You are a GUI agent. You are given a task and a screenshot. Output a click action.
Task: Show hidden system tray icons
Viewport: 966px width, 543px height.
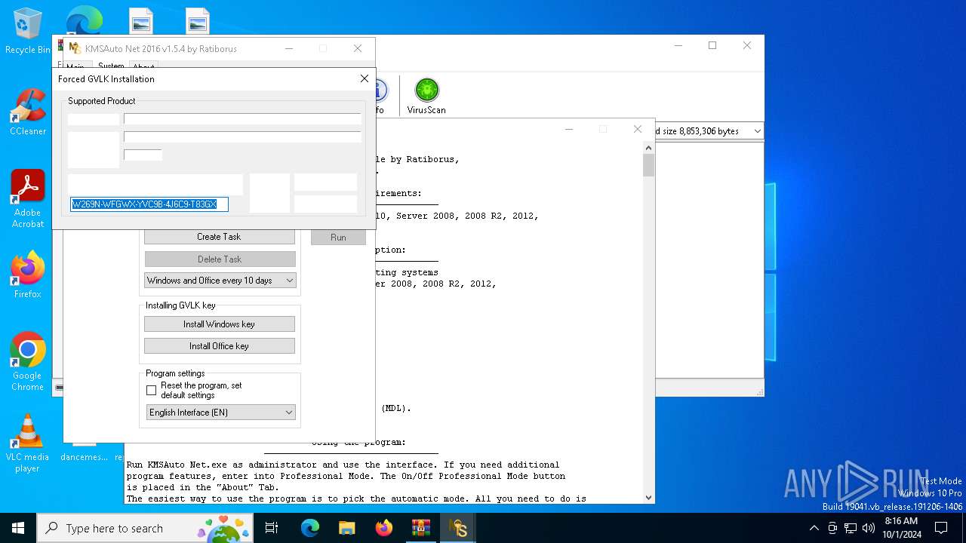[x=814, y=528]
